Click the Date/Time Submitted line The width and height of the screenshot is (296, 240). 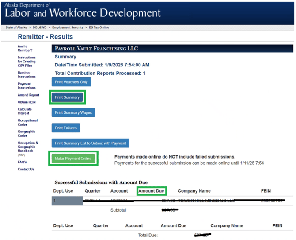click(102, 65)
